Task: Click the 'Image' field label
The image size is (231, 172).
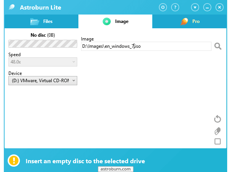Action: pos(87,39)
